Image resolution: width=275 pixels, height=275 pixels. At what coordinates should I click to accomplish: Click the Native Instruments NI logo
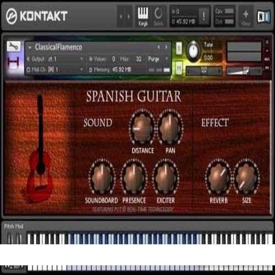(x=264, y=16)
